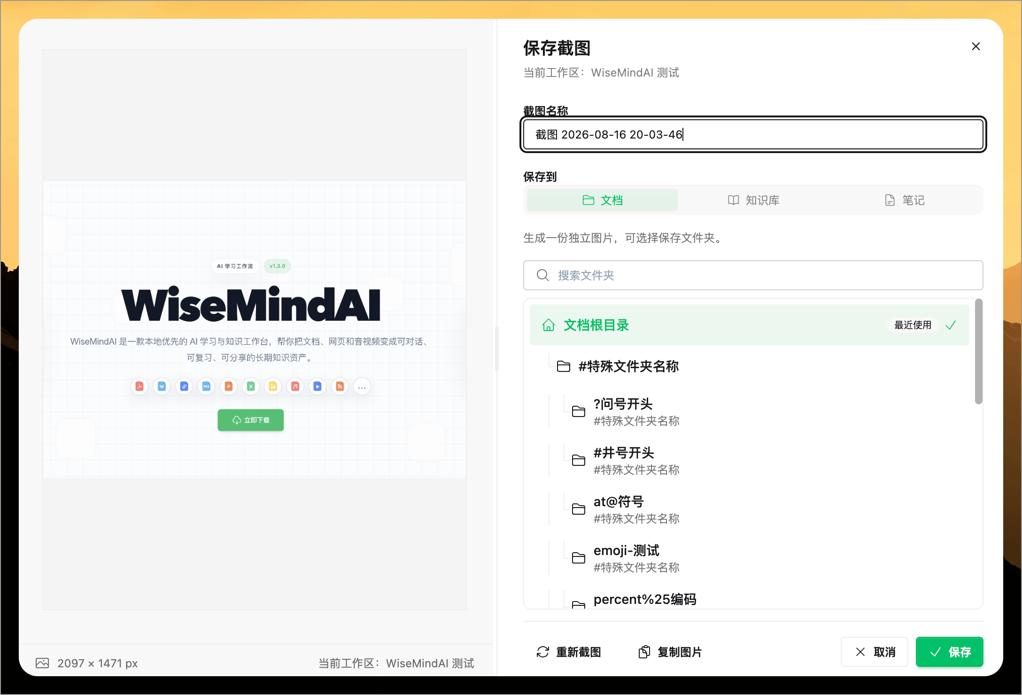Image resolution: width=1022 pixels, height=695 pixels.
Task: Click folder icon next to at@符号
Action: coord(579,510)
